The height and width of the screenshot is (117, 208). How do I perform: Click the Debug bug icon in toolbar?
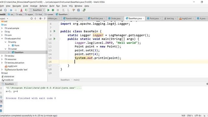tap(53, 10)
